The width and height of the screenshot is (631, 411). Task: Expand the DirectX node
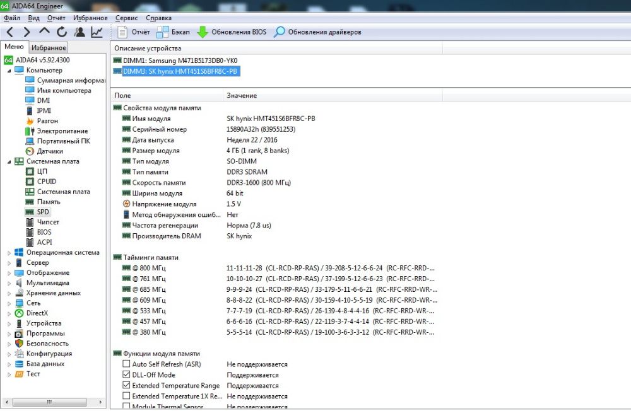(9, 314)
